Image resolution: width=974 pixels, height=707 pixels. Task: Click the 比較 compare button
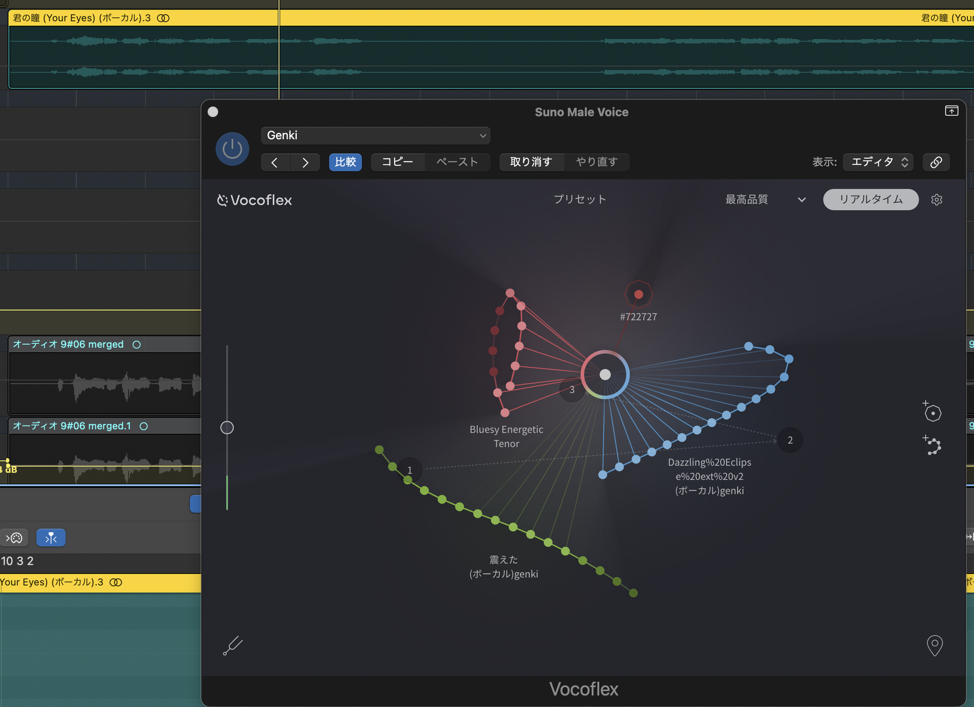345,162
